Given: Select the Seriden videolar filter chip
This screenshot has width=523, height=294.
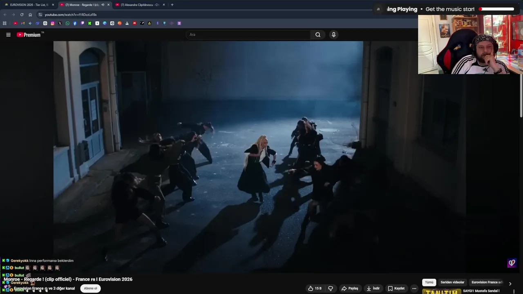Looking at the screenshot, I should (x=452, y=282).
